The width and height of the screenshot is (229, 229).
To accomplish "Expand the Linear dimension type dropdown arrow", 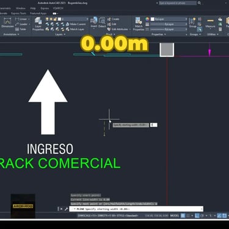I will click(29, 19).
